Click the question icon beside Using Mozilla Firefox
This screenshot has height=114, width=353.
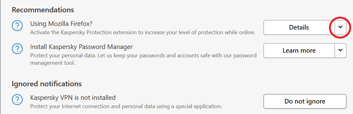click(17, 26)
